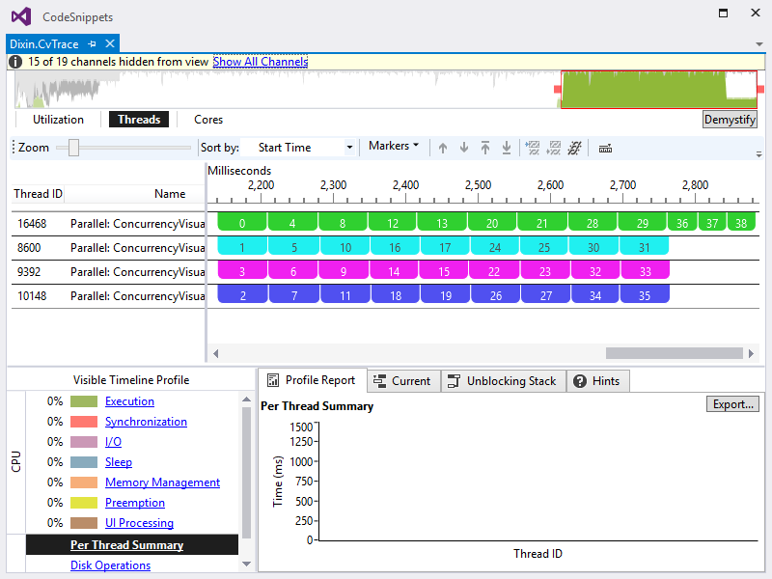Click the Demystify button
772x579 pixels.
click(730, 120)
